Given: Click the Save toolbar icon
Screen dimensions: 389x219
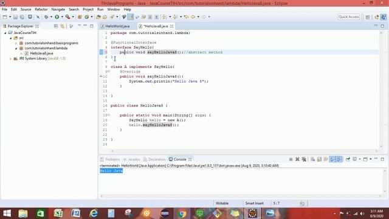Looking at the screenshot, I should pos(15,17).
